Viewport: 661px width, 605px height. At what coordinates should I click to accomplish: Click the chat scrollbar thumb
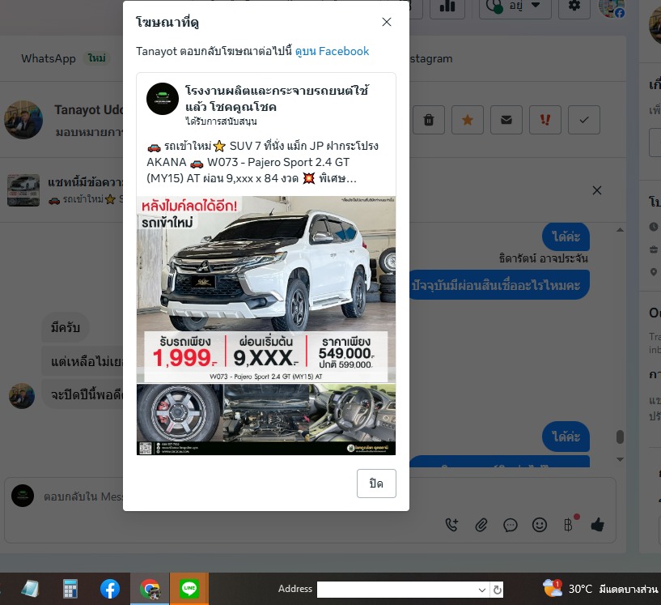click(x=620, y=437)
